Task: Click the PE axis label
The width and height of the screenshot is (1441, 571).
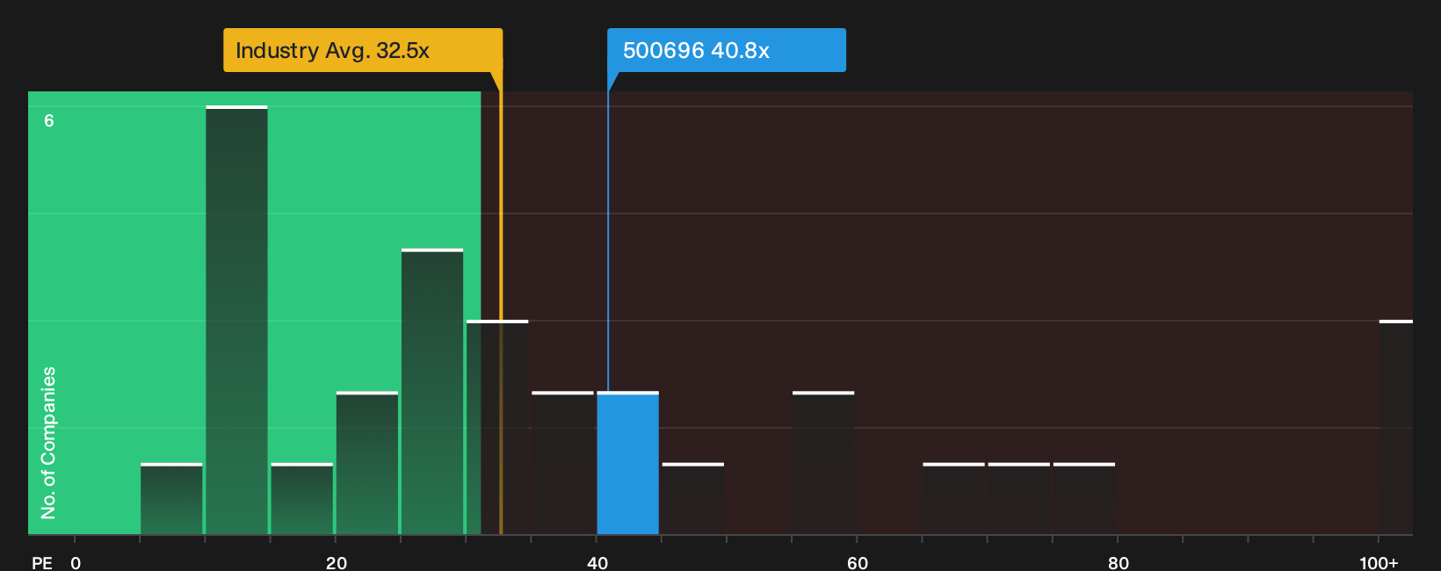Action: click(x=42, y=562)
